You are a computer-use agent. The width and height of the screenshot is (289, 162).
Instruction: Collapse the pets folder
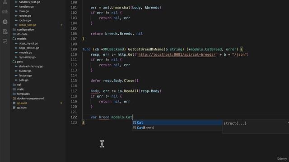[x=20, y=62]
